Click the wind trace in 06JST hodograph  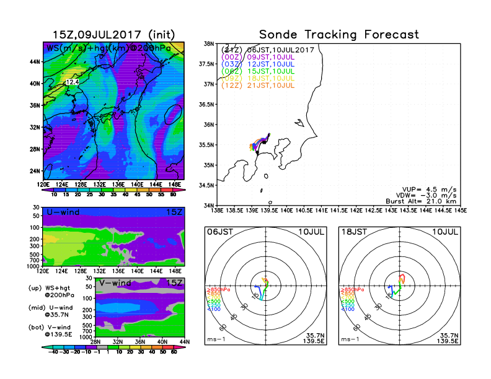click(x=262, y=289)
